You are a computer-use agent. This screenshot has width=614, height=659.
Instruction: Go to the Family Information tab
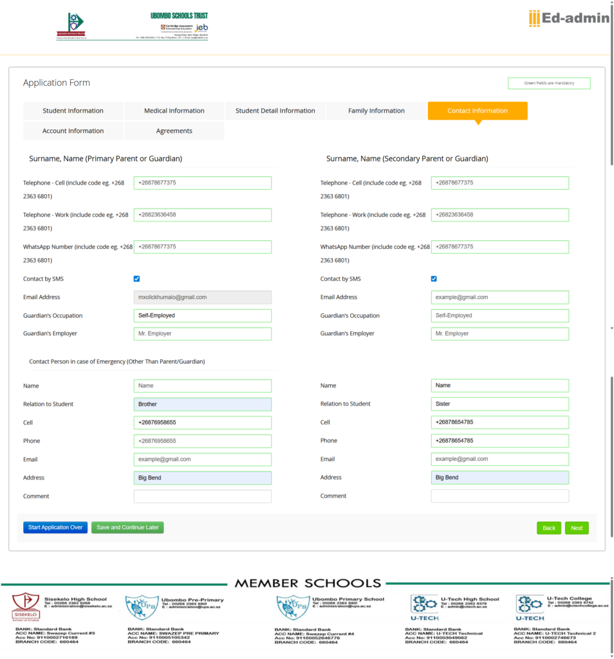click(376, 111)
